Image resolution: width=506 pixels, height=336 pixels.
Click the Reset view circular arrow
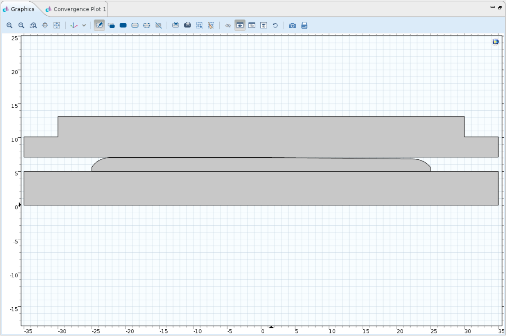point(275,25)
